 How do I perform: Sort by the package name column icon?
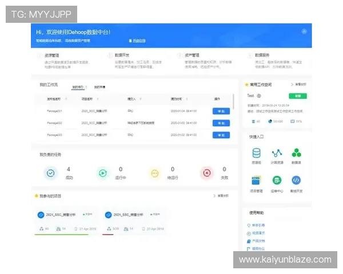tap(66, 99)
